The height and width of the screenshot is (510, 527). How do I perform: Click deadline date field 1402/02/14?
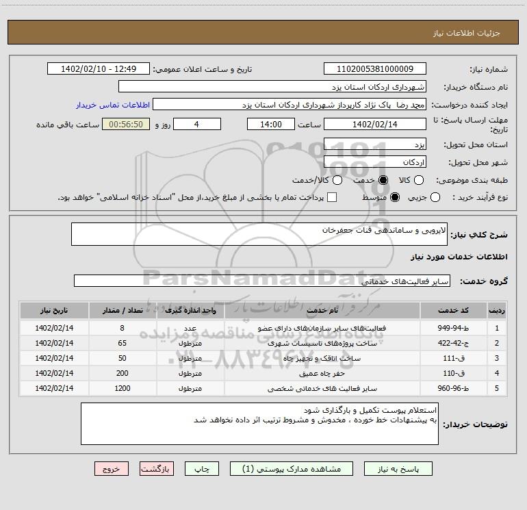click(x=375, y=124)
